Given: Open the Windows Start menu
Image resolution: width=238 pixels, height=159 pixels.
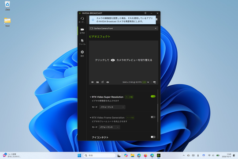Looking at the screenshot, I should pyautogui.click(x=79, y=155).
